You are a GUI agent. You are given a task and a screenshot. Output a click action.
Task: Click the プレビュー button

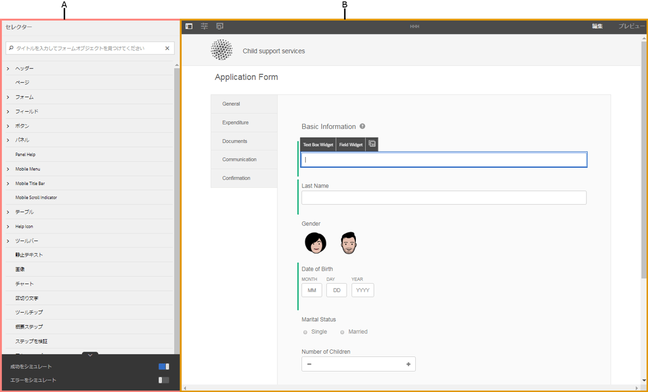coord(631,26)
